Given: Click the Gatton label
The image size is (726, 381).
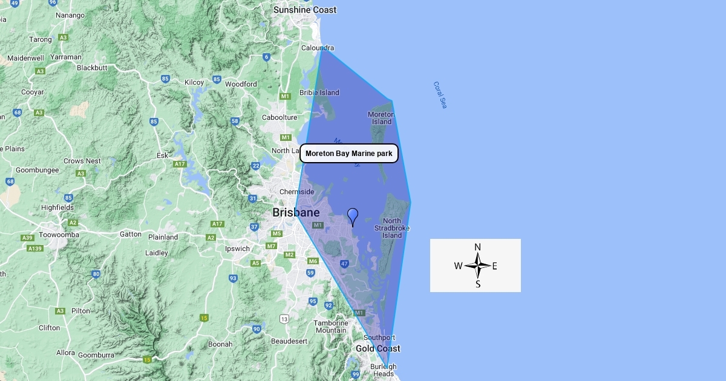Looking at the screenshot, I should 131,234.
